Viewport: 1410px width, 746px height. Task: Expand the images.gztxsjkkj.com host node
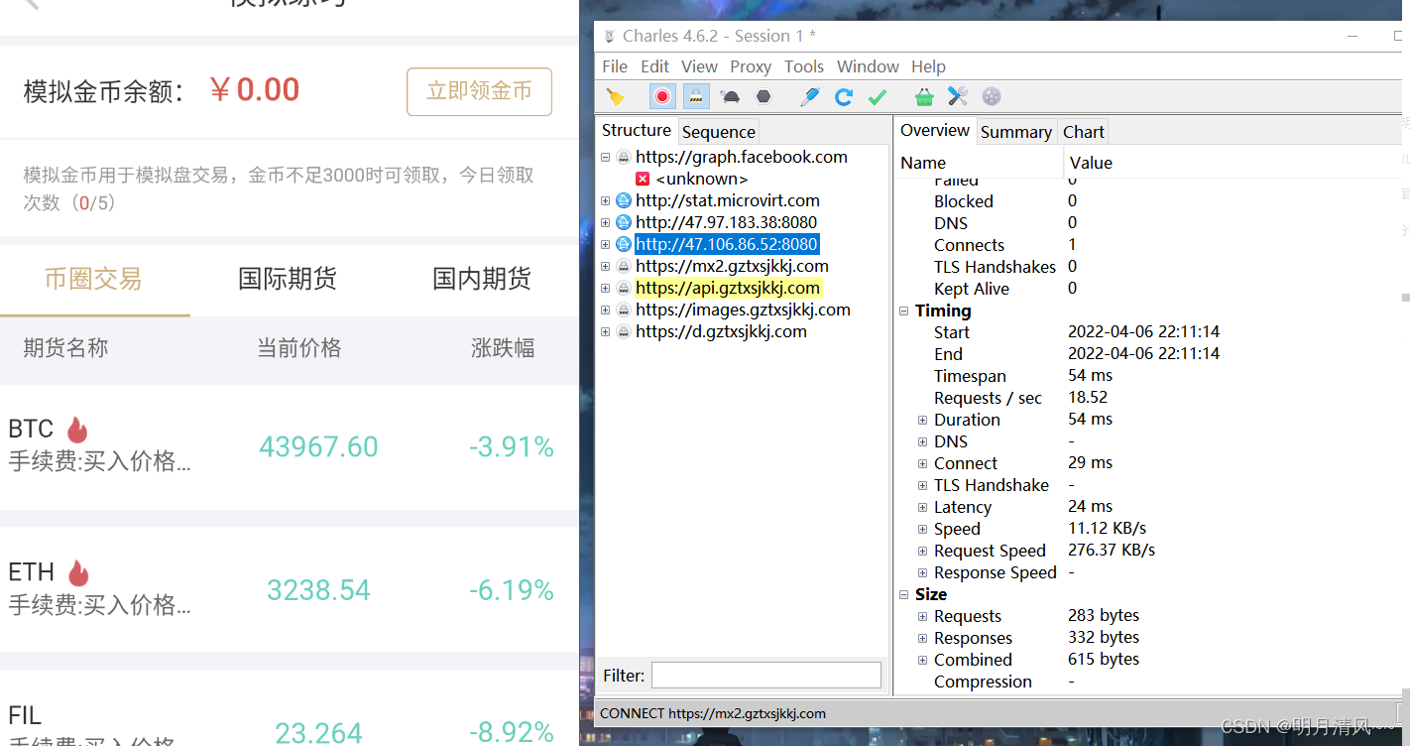[606, 310]
